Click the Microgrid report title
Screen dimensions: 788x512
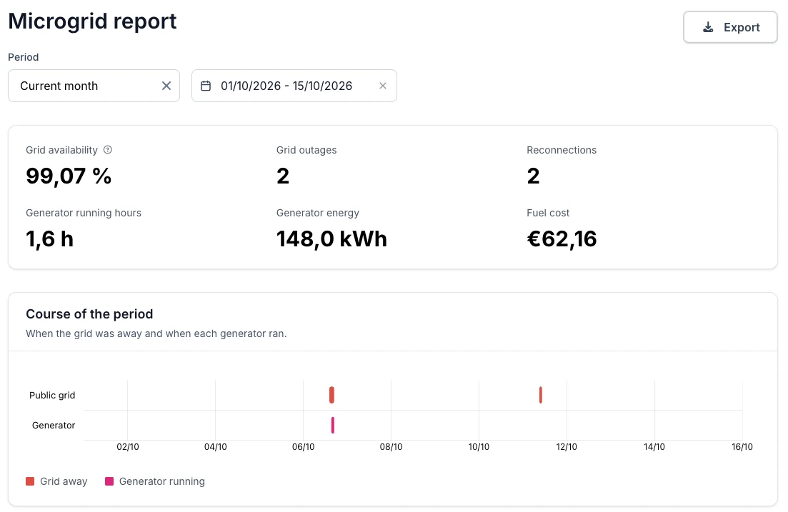(92, 21)
